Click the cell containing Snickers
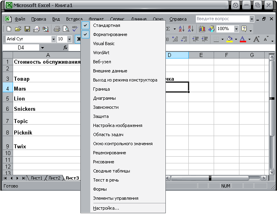 [47, 107]
